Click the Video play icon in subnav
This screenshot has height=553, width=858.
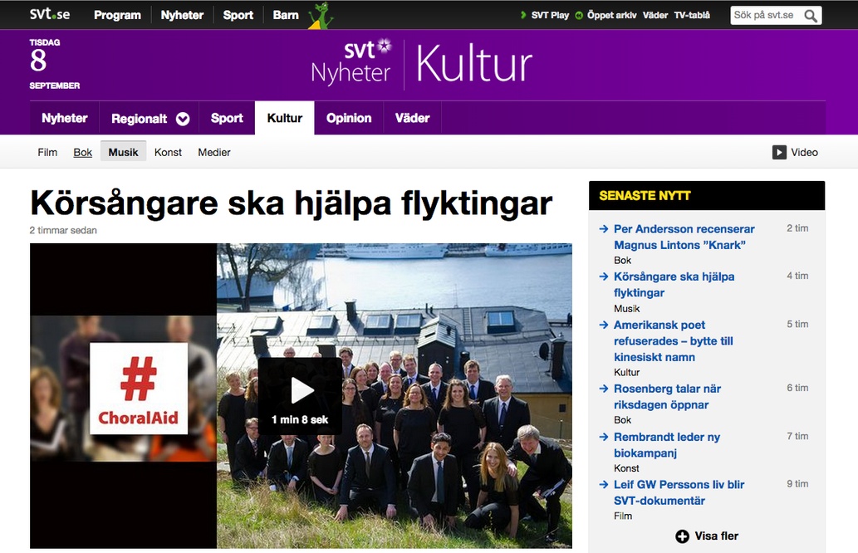[x=779, y=152]
